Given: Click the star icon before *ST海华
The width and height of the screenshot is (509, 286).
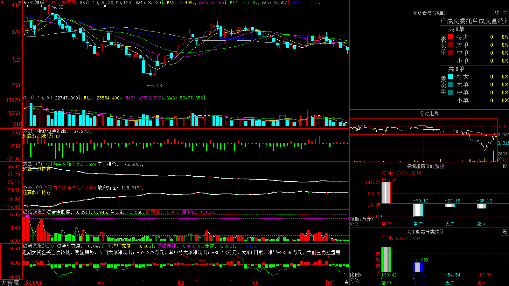Looking at the screenshot, I should pos(24,3).
